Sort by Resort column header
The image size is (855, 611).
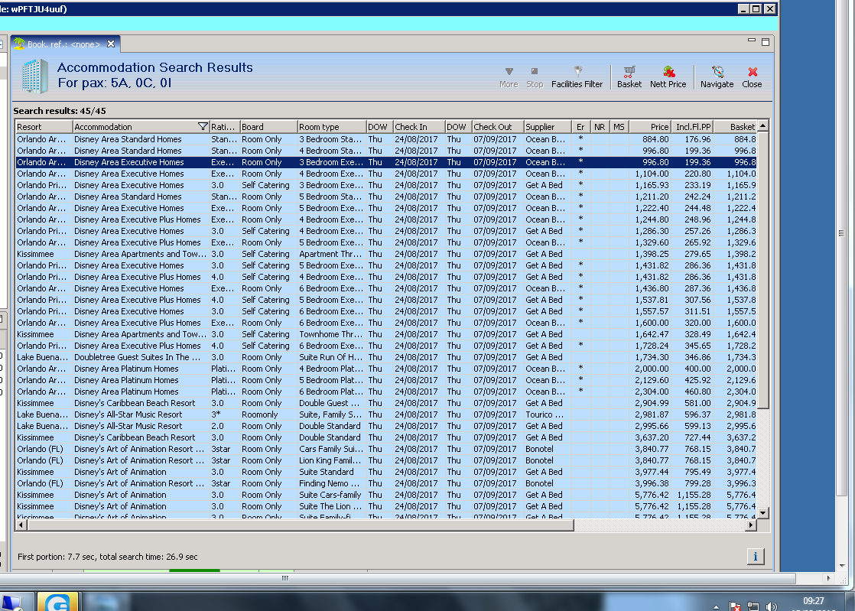pos(44,126)
